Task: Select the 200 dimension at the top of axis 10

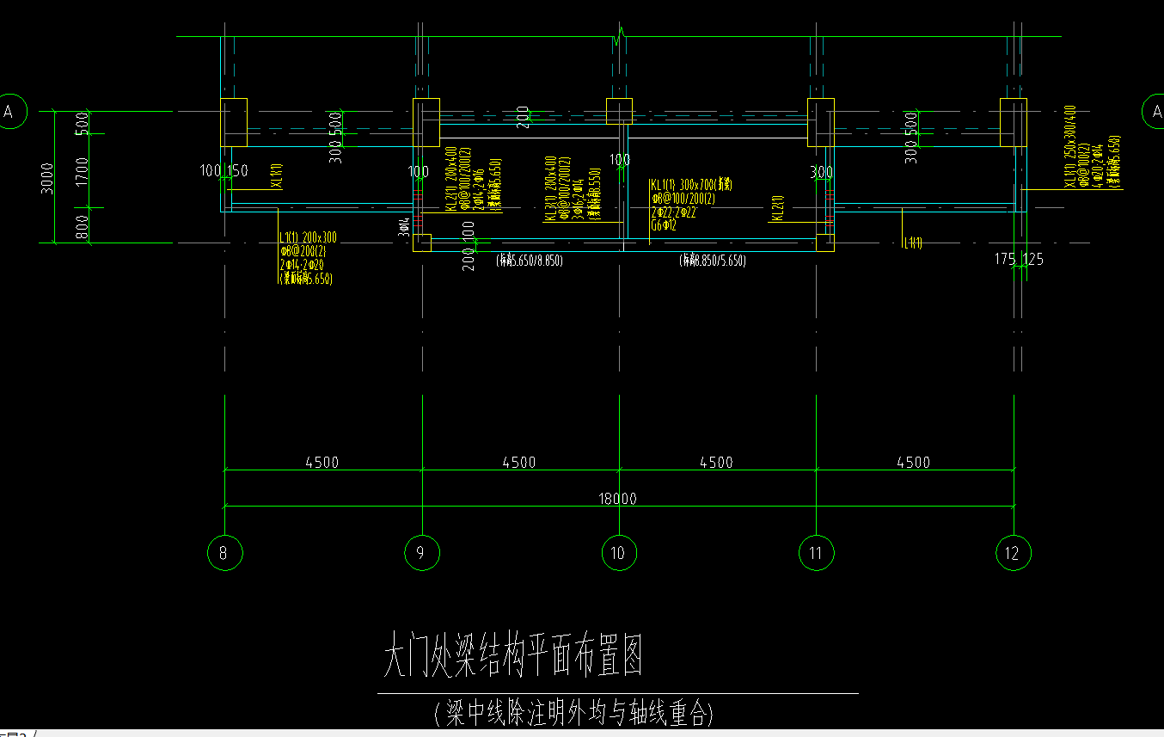Action: pos(521,118)
